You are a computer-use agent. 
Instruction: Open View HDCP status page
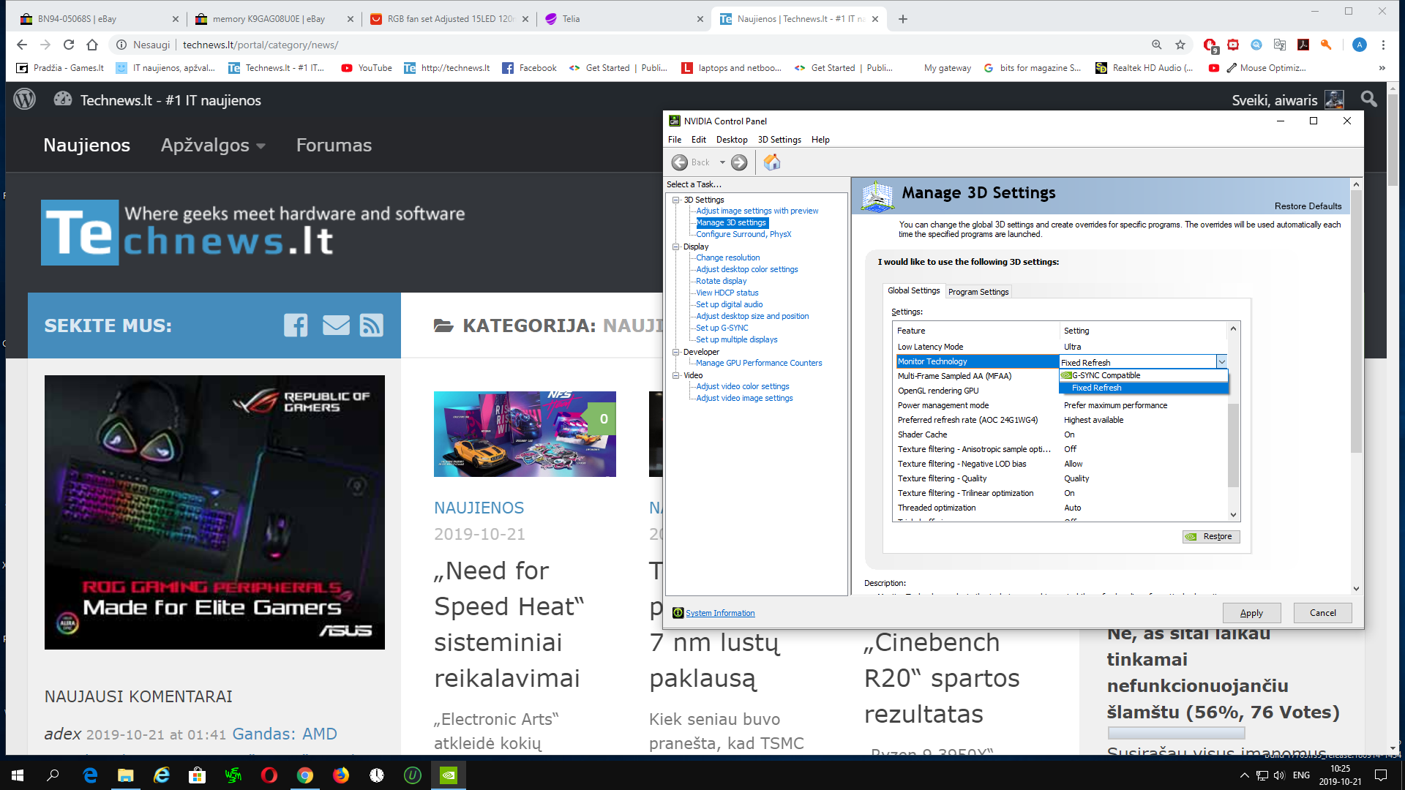(x=727, y=293)
